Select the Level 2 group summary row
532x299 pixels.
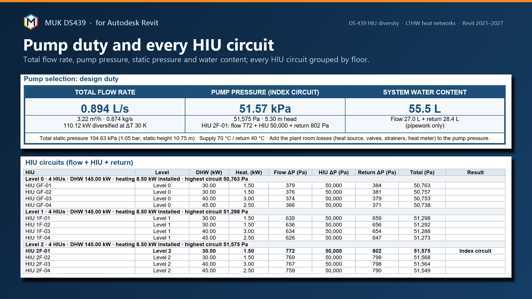[264, 244]
